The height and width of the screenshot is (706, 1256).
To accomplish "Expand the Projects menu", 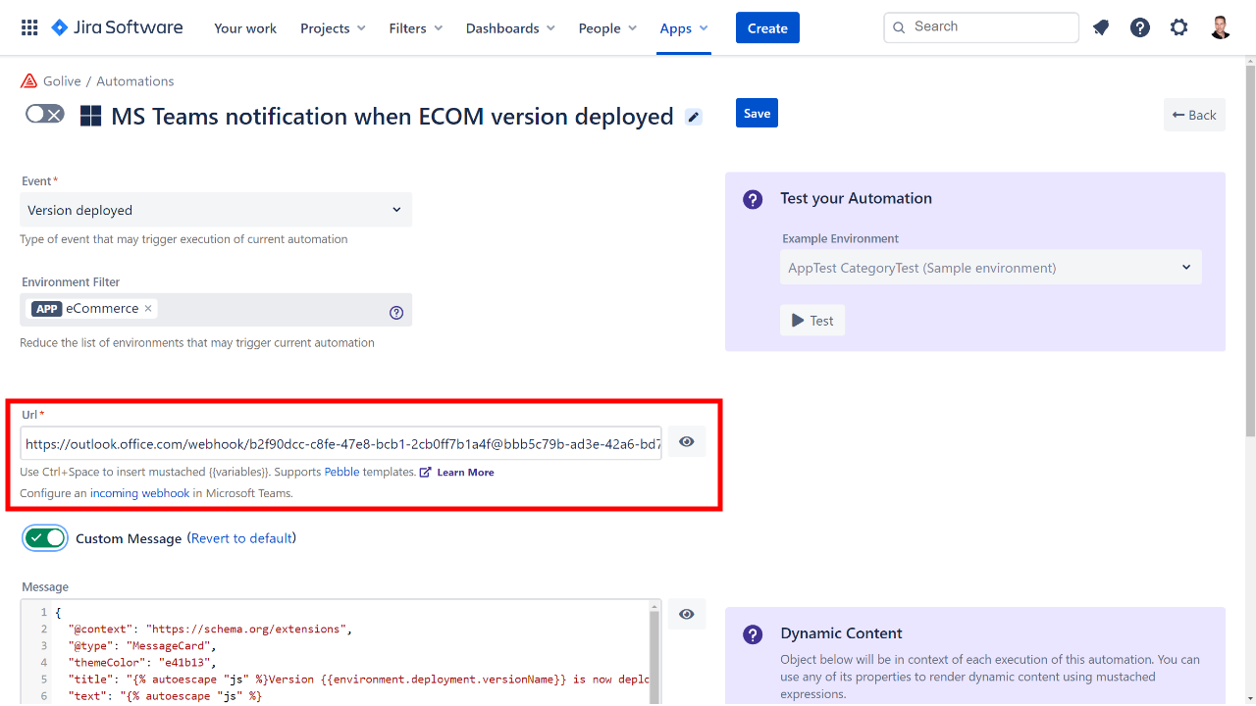I will 333,28.
